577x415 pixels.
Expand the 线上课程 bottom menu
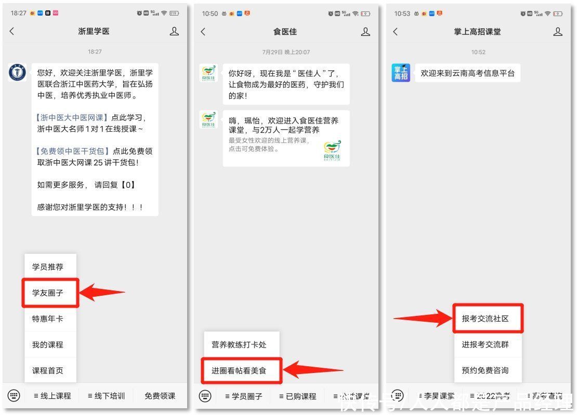click(x=53, y=396)
